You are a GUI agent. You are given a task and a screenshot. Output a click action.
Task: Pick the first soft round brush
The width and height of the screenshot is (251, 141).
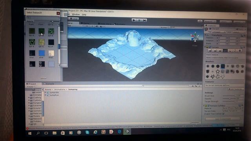tap(208, 66)
